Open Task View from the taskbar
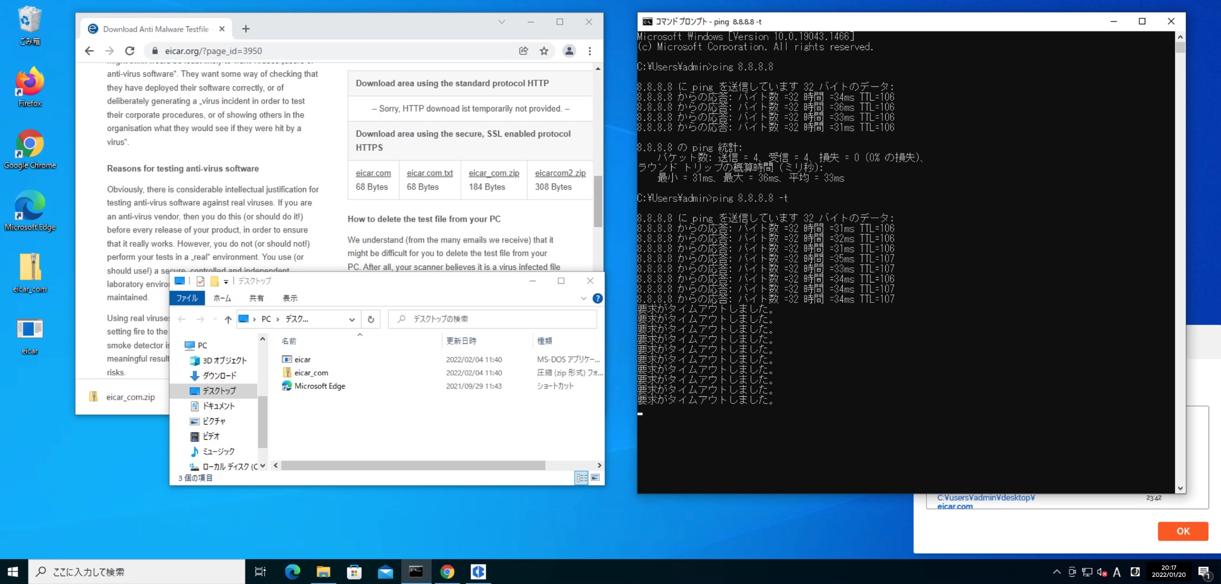The height and width of the screenshot is (584, 1221). (260, 572)
